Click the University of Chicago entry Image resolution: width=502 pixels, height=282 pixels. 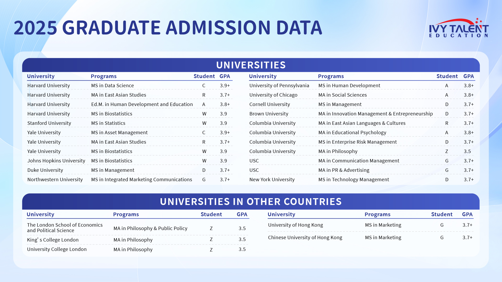(x=273, y=95)
